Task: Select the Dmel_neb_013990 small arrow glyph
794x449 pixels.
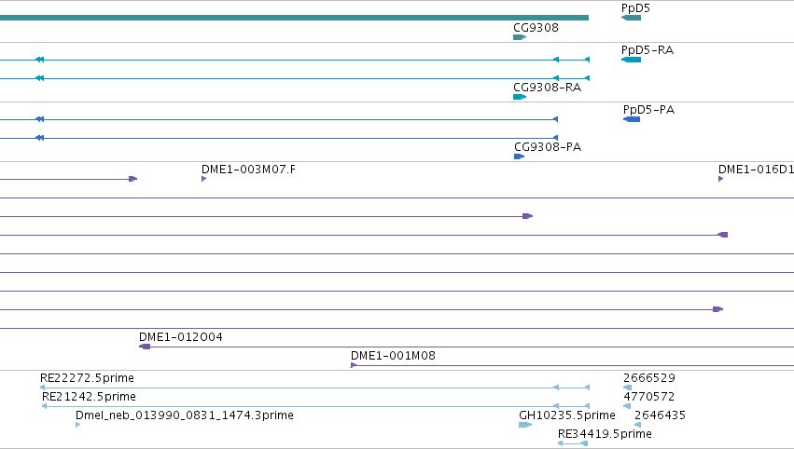Action: [77, 425]
